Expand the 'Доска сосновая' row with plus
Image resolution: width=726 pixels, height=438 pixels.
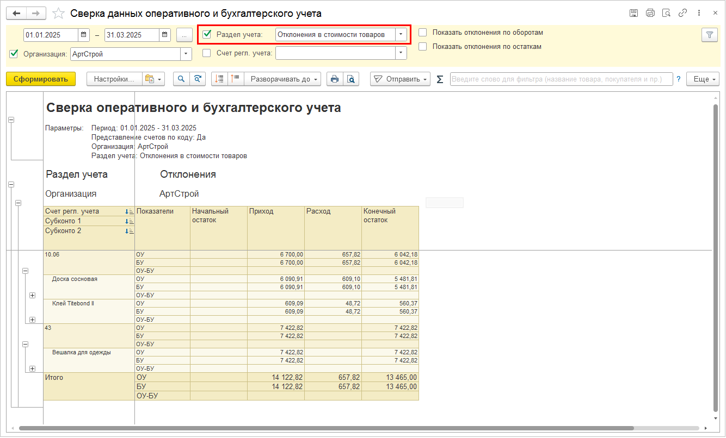coord(32,295)
